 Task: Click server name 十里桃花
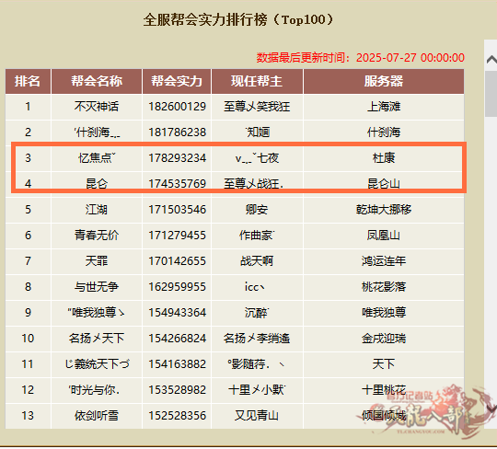(x=384, y=390)
